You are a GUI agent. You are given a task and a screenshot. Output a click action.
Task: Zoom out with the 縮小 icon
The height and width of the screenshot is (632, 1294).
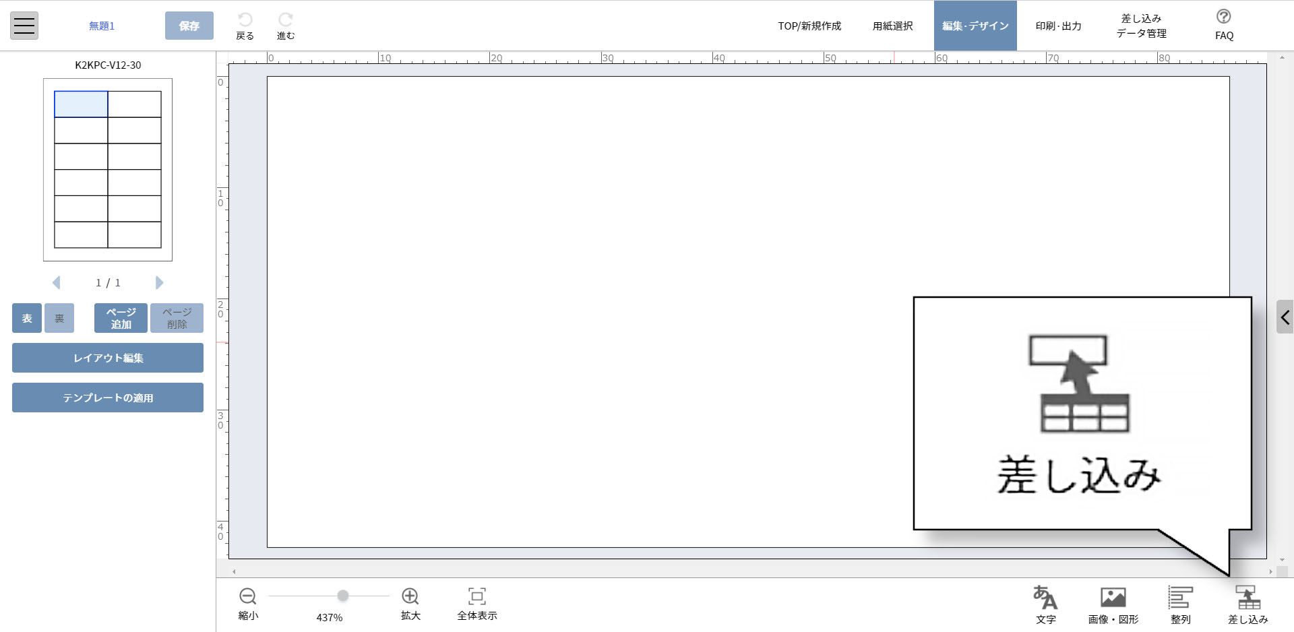[247, 596]
